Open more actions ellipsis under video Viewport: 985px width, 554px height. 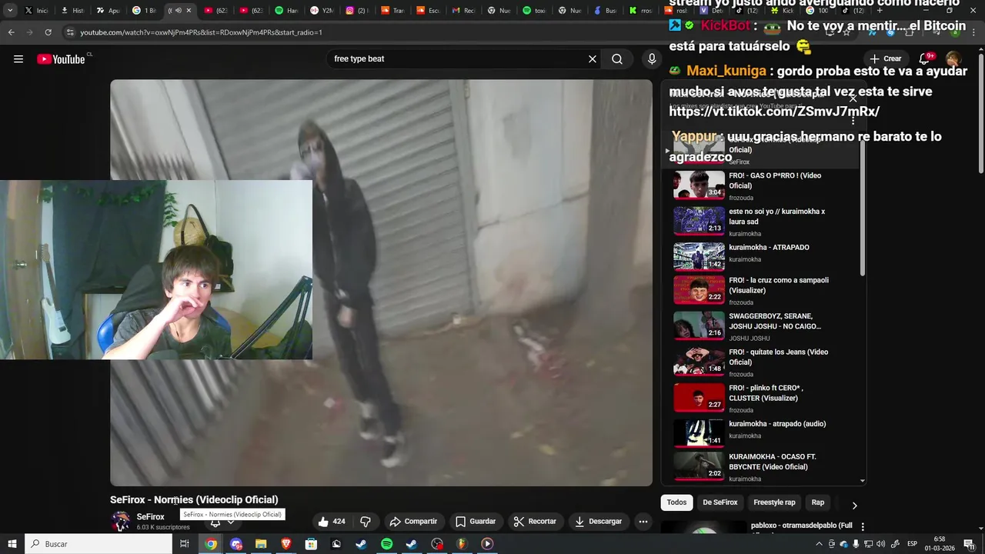click(643, 522)
